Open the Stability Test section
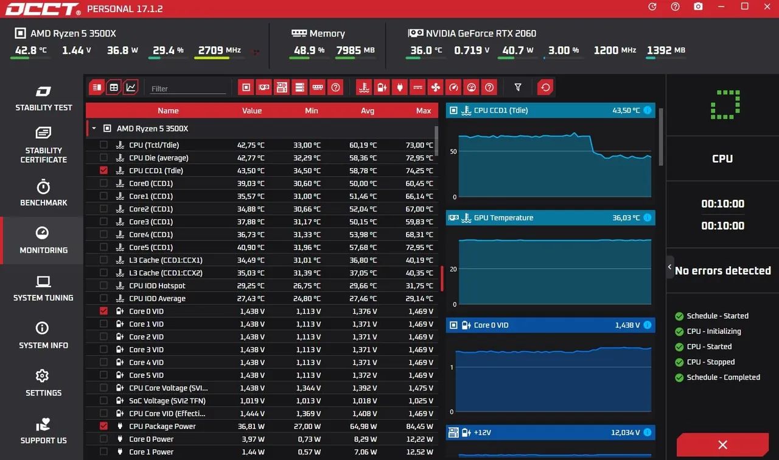 pos(43,99)
